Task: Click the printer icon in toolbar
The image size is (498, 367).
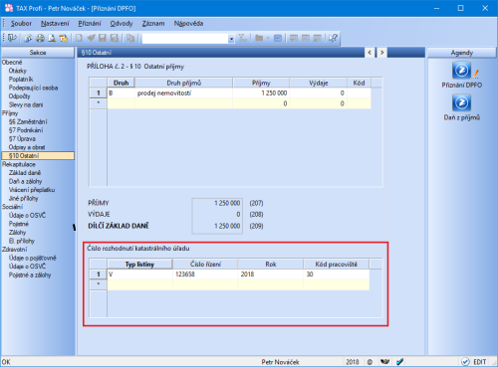Action: [40, 38]
